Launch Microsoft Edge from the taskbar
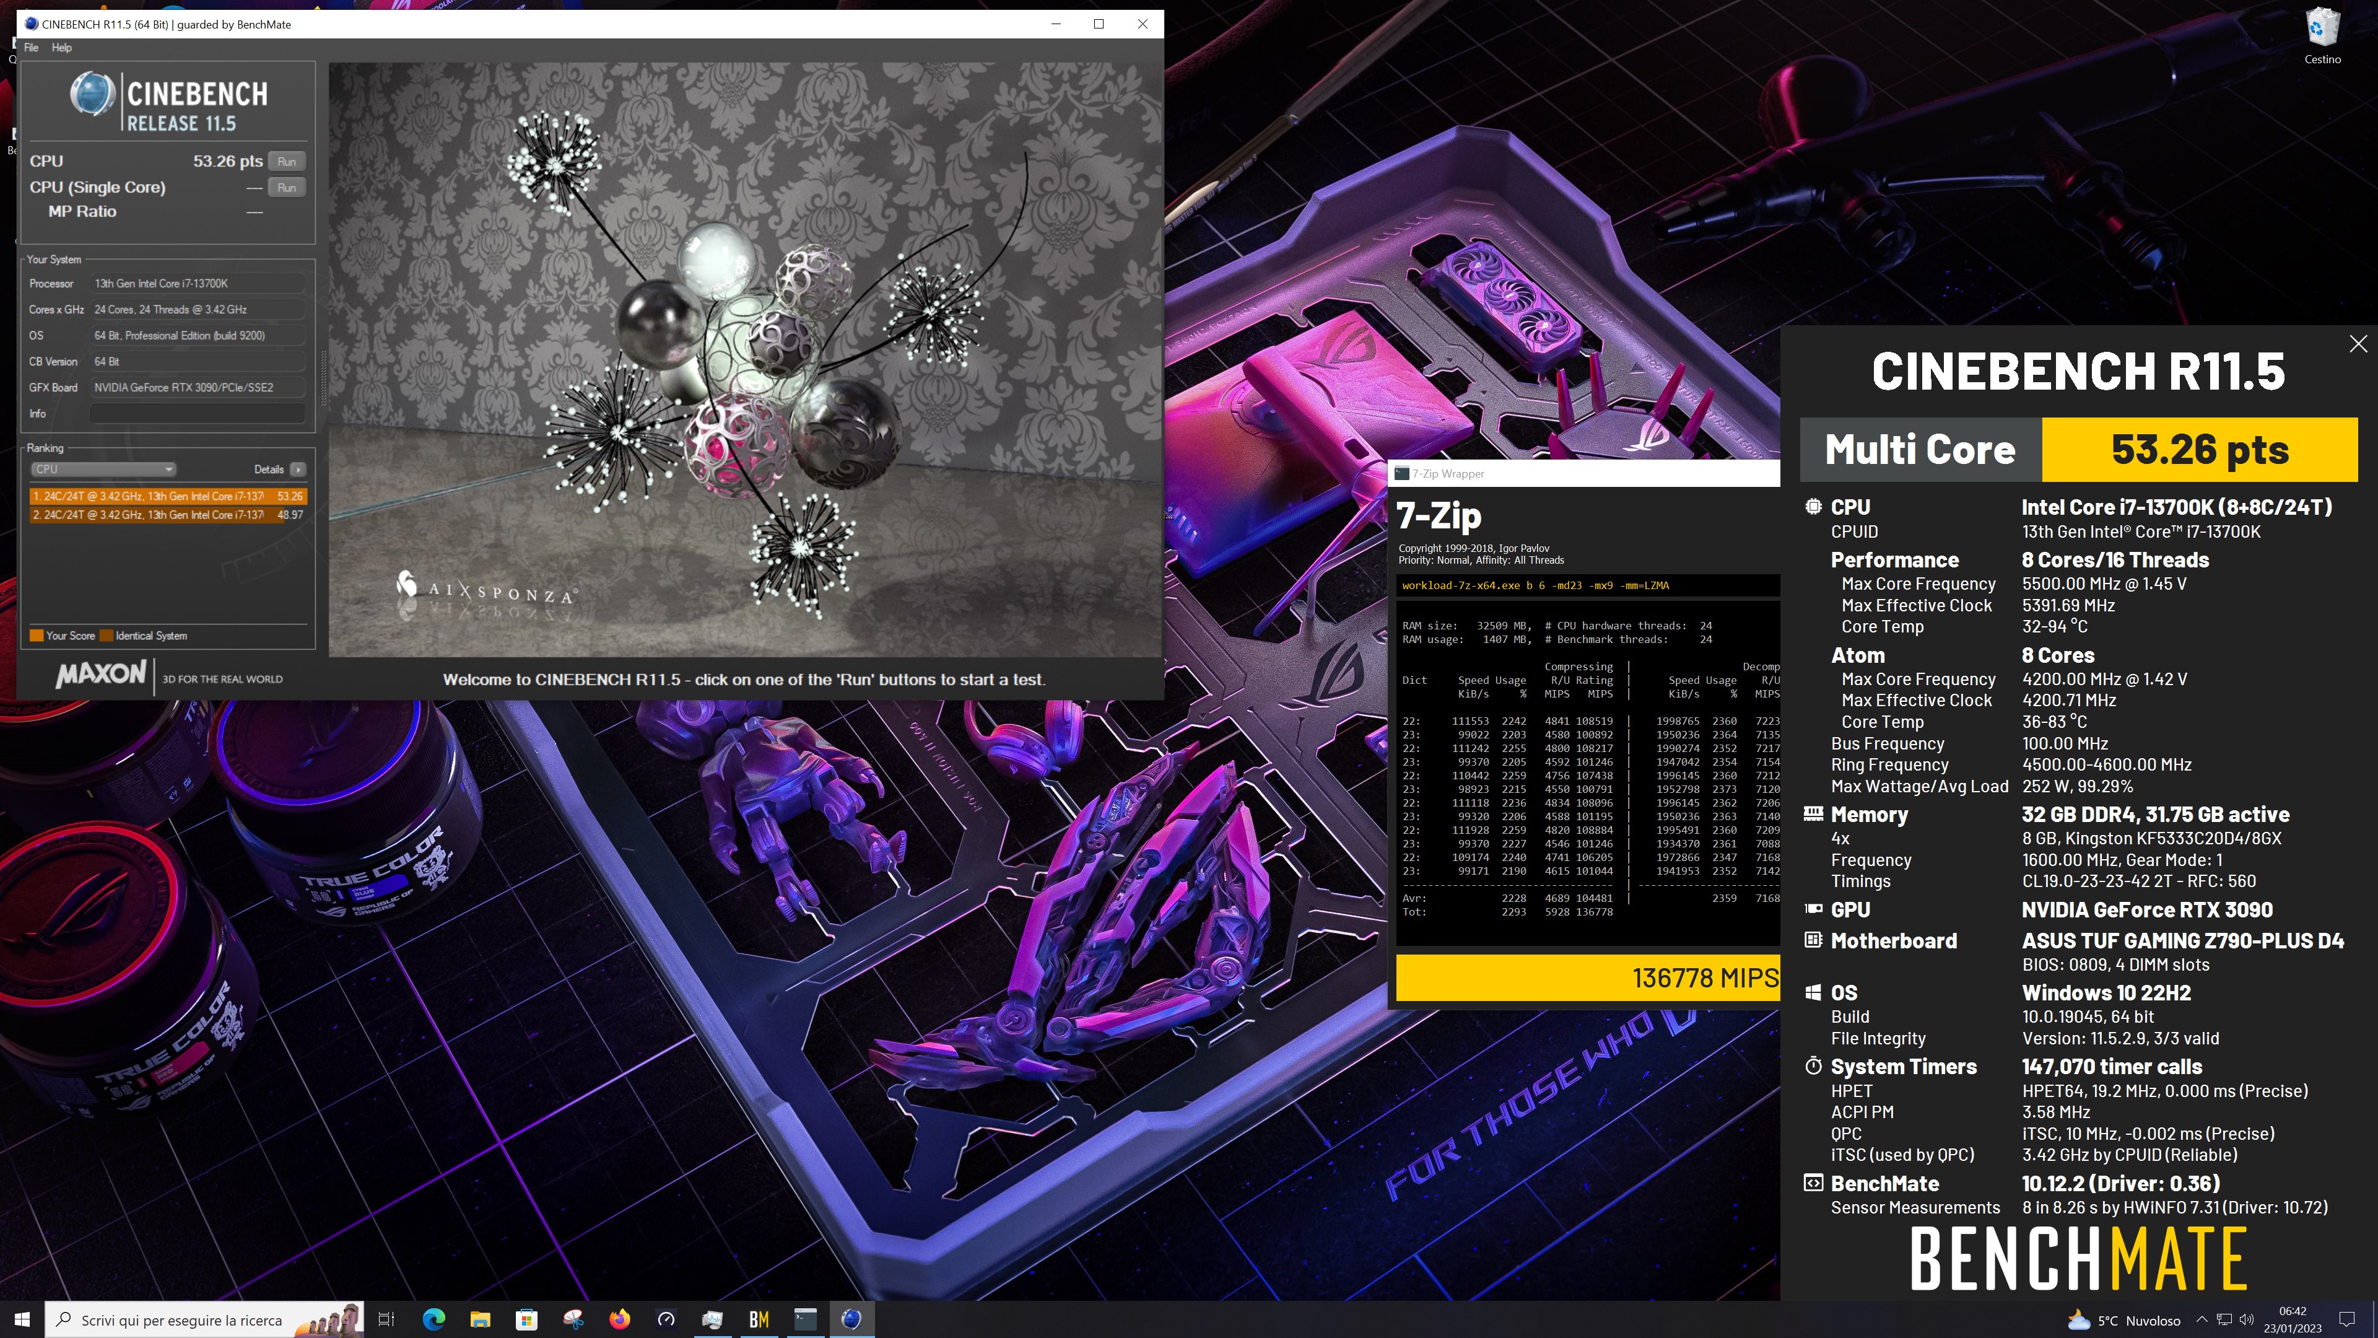Screen dimensions: 2378x1338 pos(433,1319)
